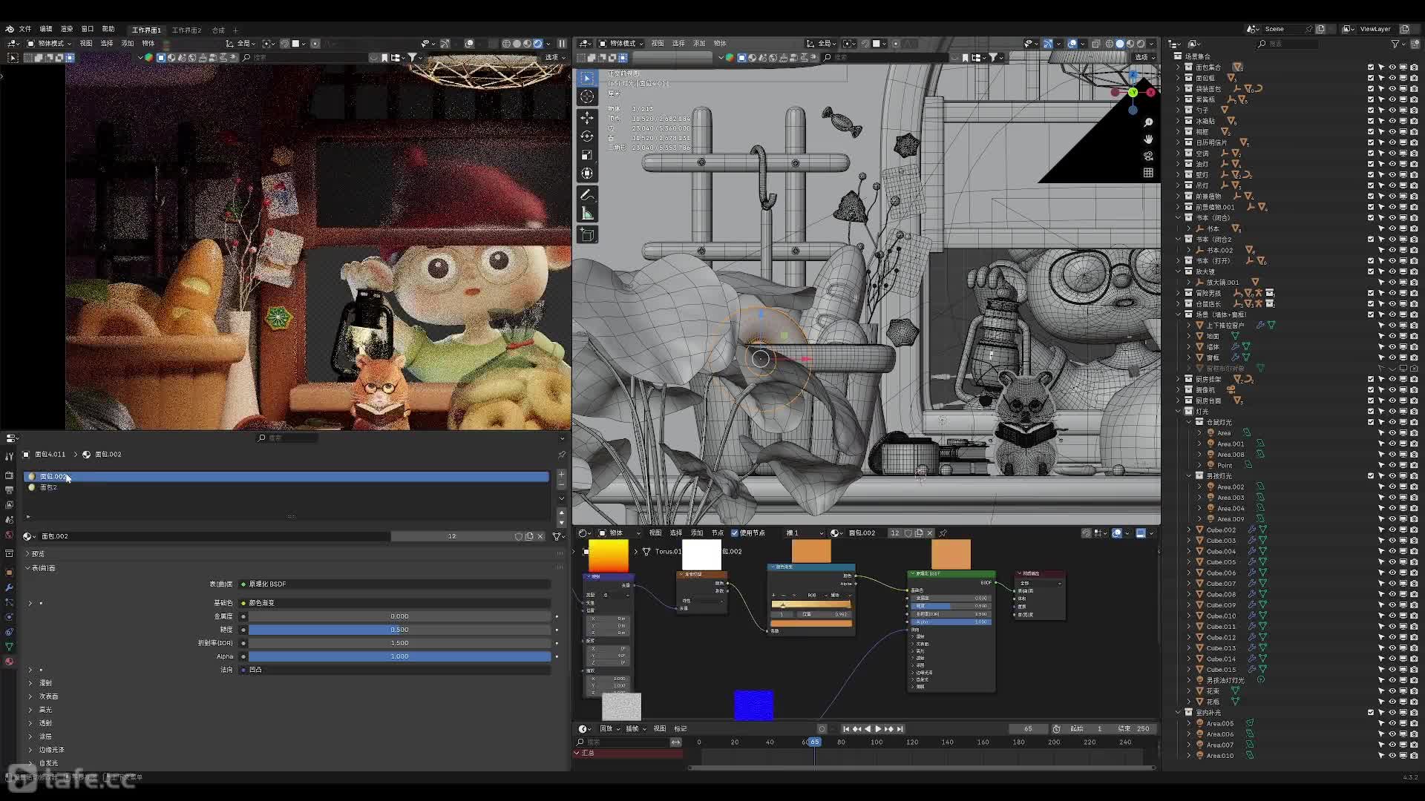Open the Modifiers wrench properties tab
The height and width of the screenshot is (801, 1425).
9,587
